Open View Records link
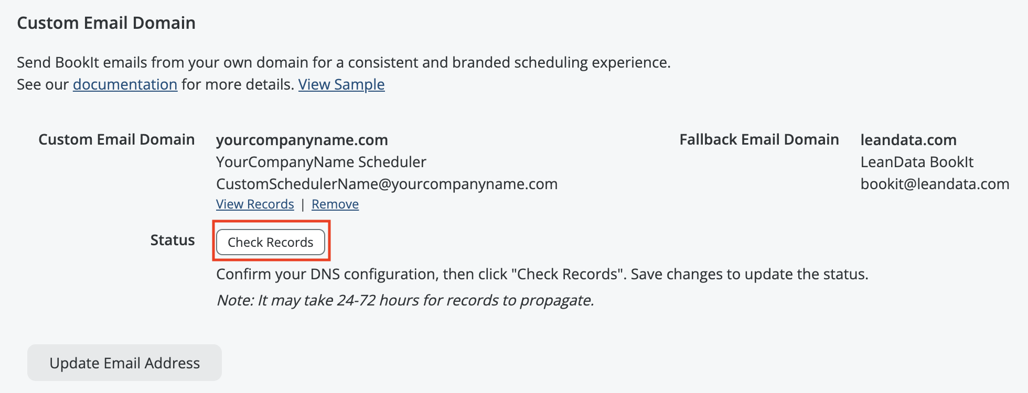The width and height of the screenshot is (1028, 393). 255,204
